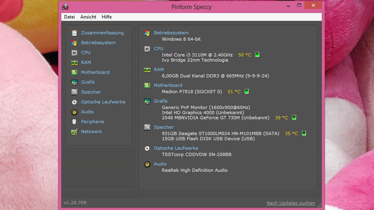Image resolution: width=374 pixels, height=210 pixels.
Task: Click the Optische Laufwerke disc icon
Action: [74, 102]
